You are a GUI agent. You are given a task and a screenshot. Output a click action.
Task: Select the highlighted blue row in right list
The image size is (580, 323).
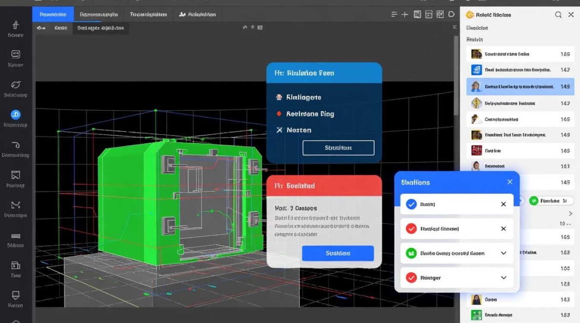[x=520, y=87]
